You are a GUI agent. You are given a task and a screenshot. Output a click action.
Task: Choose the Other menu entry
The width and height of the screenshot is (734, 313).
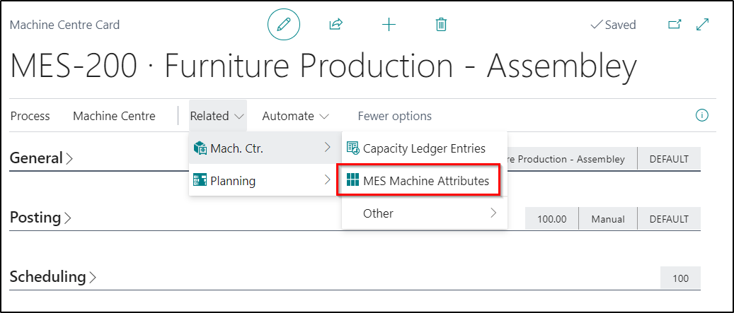pyautogui.click(x=424, y=213)
